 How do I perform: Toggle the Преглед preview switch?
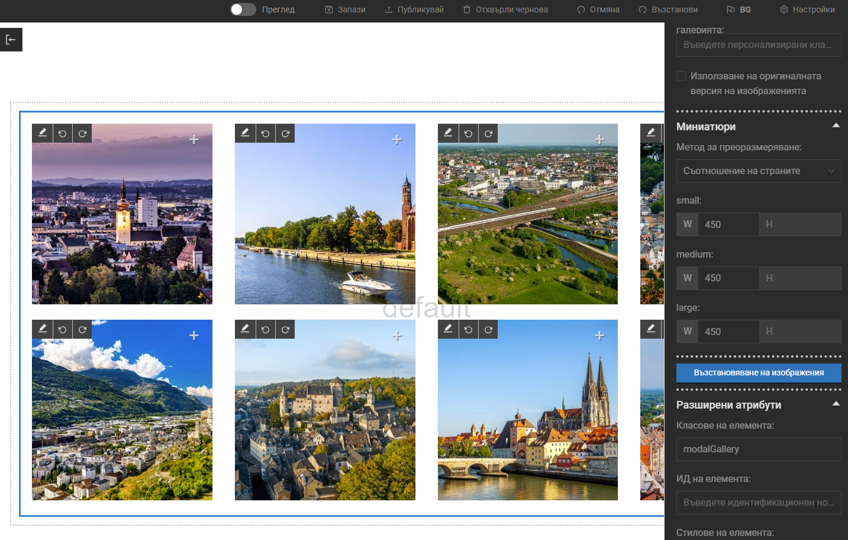[243, 9]
